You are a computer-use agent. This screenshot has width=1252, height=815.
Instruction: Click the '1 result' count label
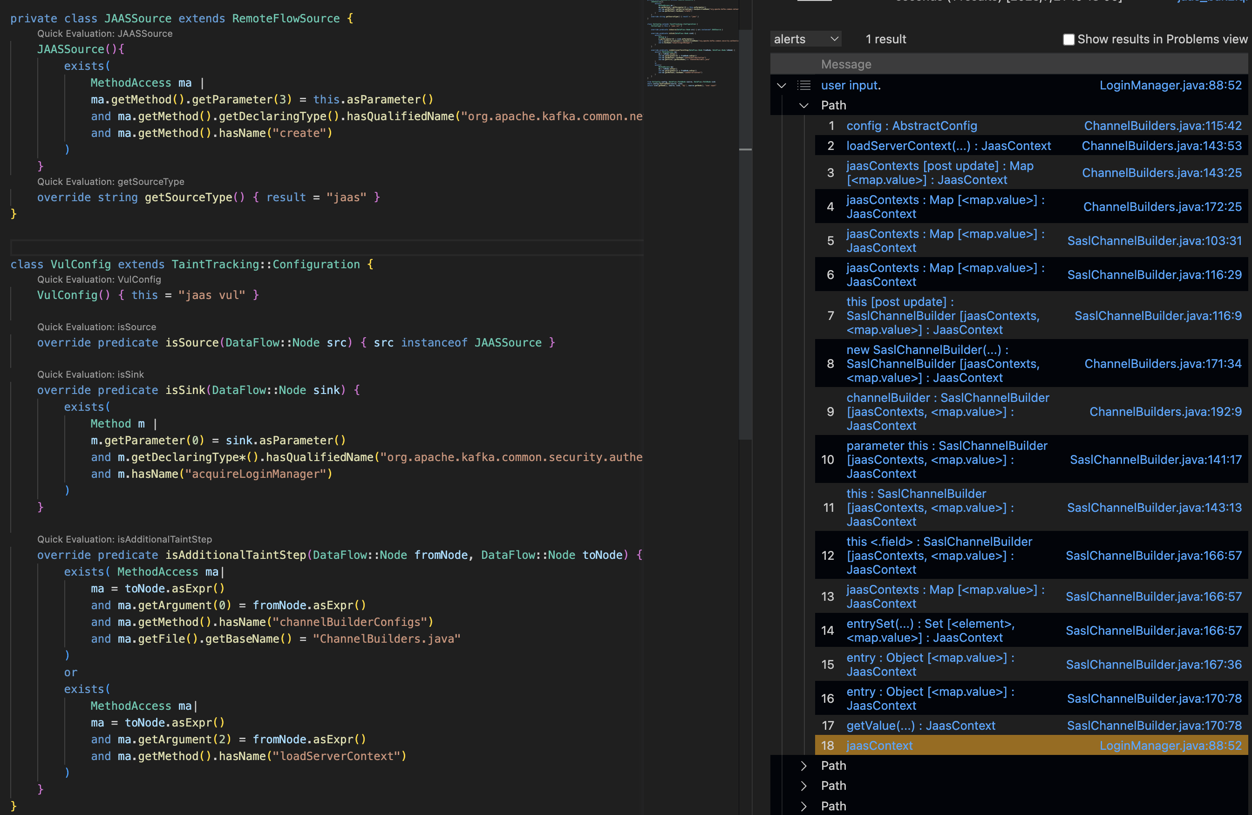pos(885,40)
